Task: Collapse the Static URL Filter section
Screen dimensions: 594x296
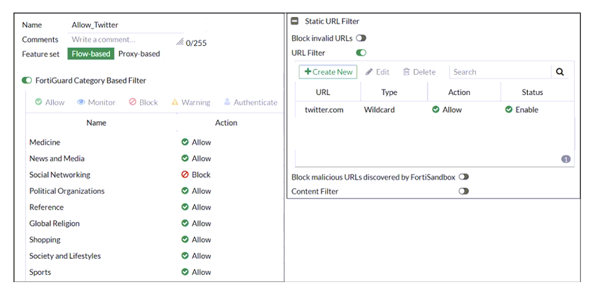Action: coord(295,21)
